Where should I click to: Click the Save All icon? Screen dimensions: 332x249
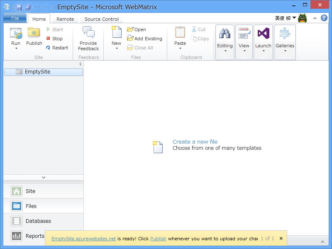(28, 7)
